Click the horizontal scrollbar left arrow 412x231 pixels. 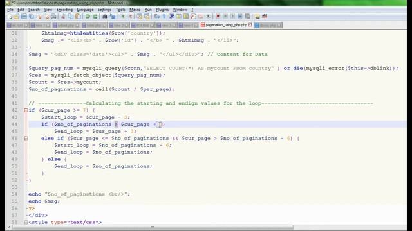(9, 227)
